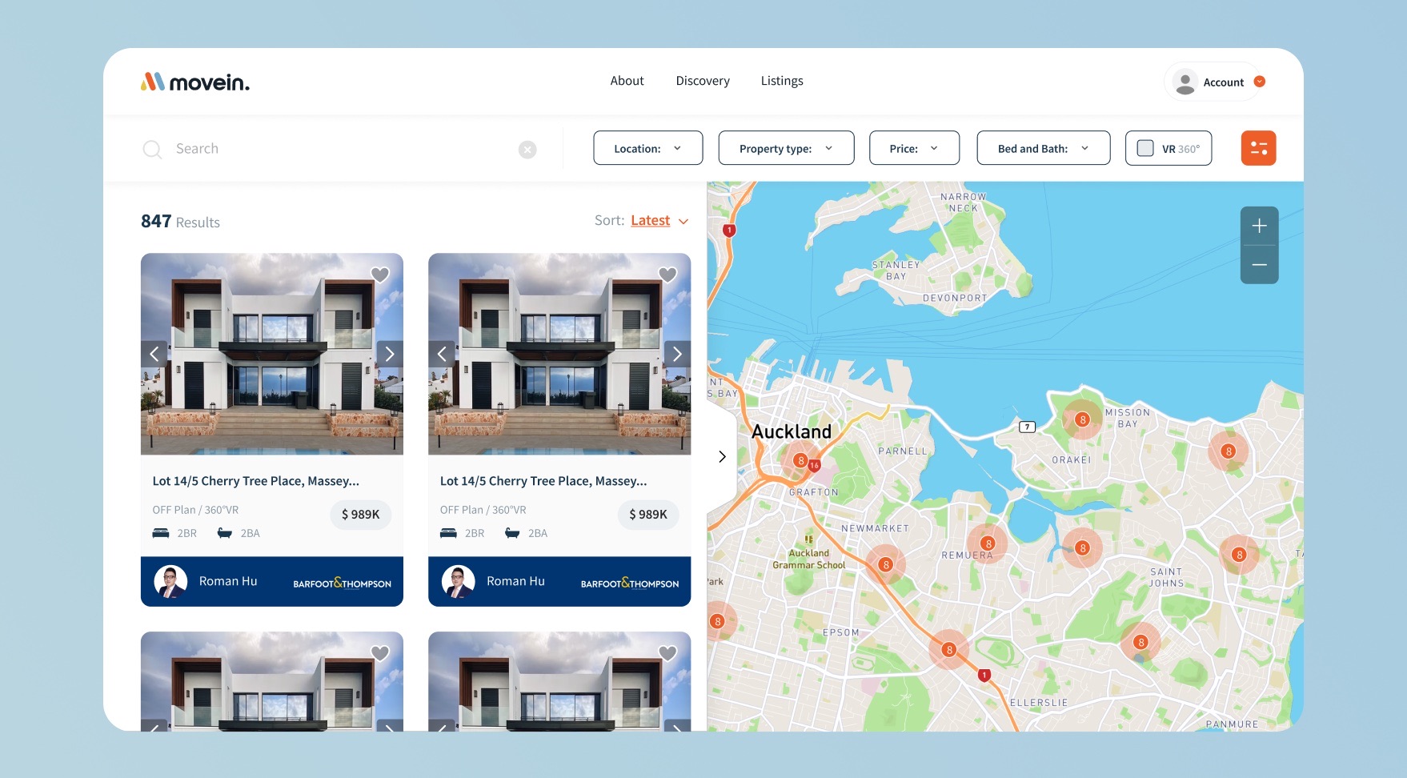
Task: Open the Discovery menu item
Action: click(x=703, y=81)
